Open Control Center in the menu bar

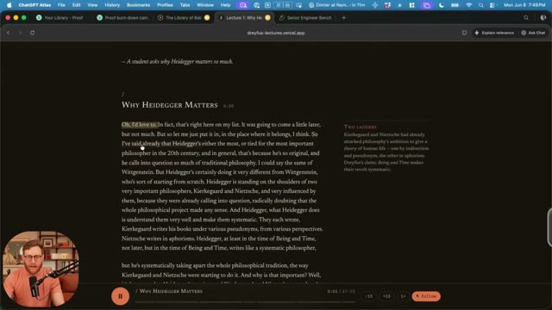[492, 5]
